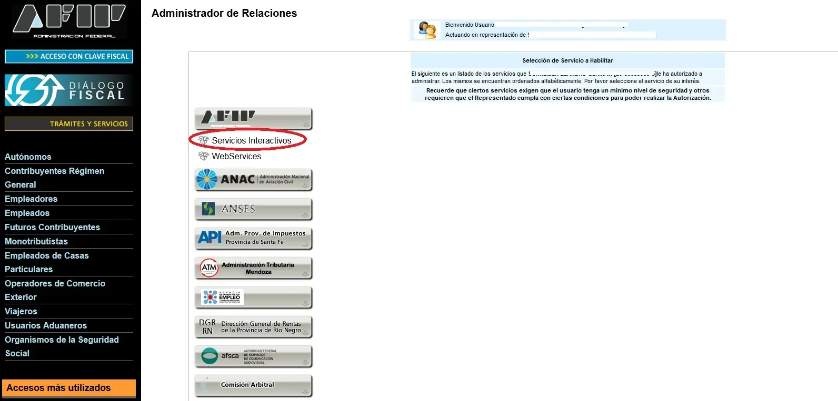Click the WebServices box icon
The image size is (838, 401).
[x=204, y=156]
